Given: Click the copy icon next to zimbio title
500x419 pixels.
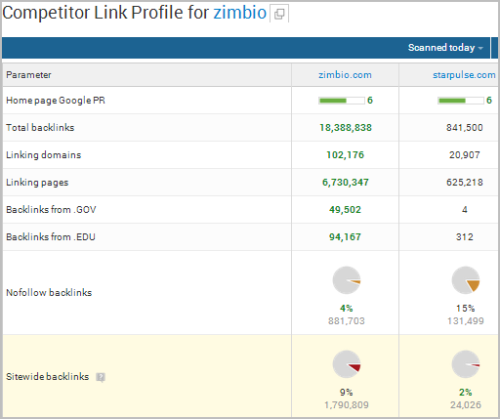Looking at the screenshot, I should (x=279, y=14).
